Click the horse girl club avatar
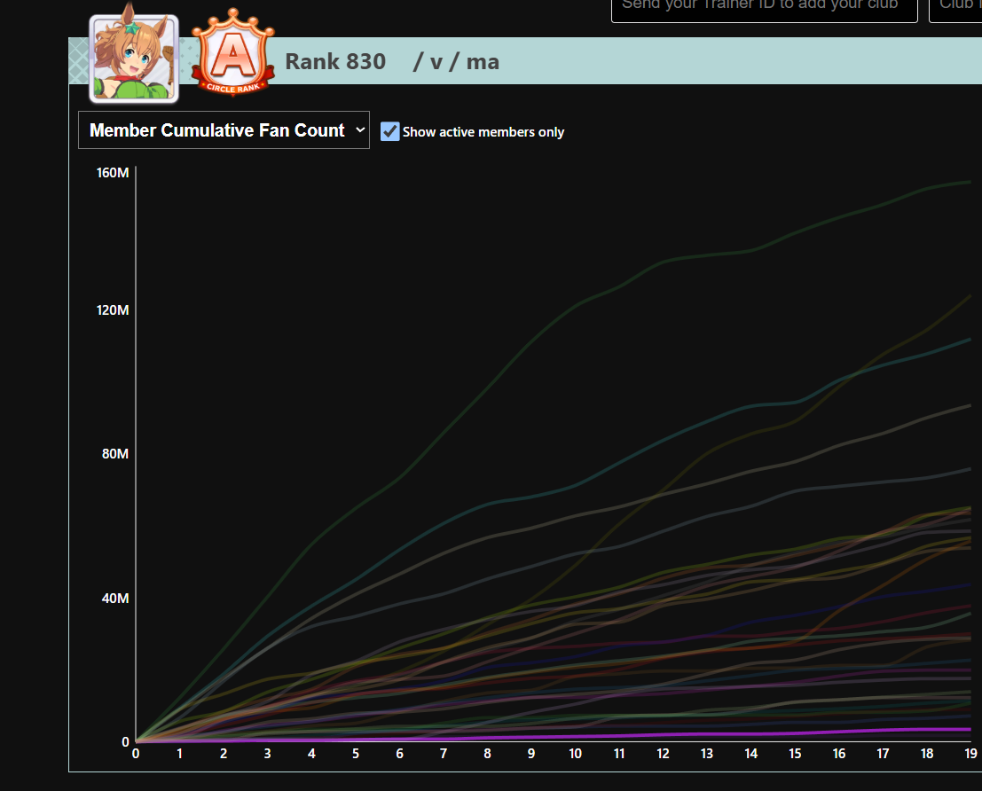This screenshot has height=791, width=982. coord(134,59)
